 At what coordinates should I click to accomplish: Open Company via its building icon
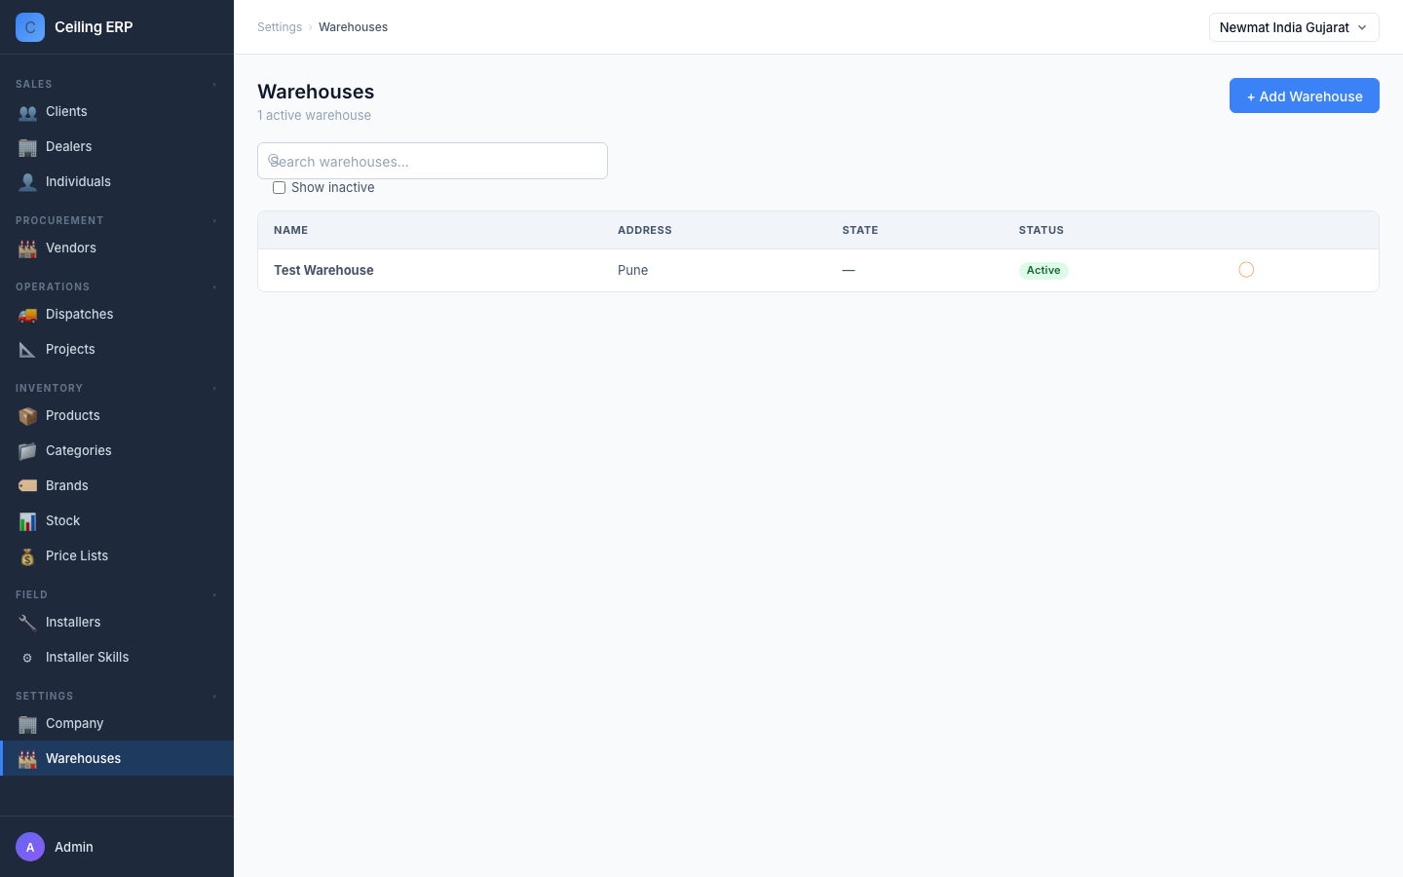click(x=27, y=724)
